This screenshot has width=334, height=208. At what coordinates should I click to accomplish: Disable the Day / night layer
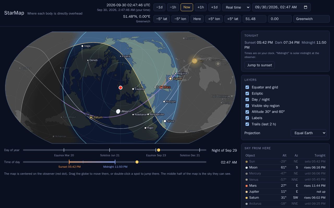(247, 100)
